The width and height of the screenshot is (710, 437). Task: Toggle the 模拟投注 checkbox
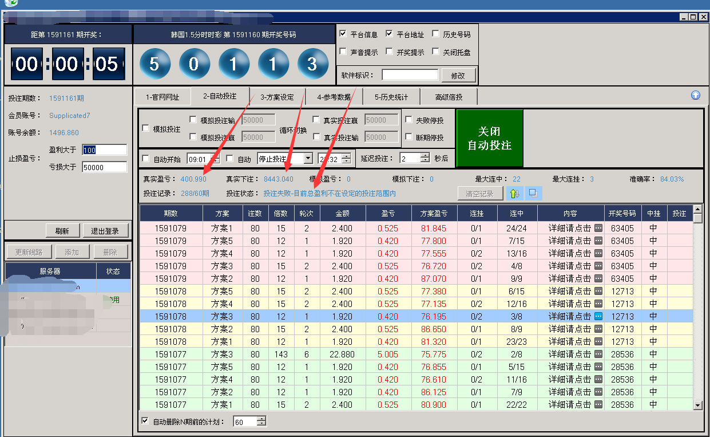(x=146, y=129)
